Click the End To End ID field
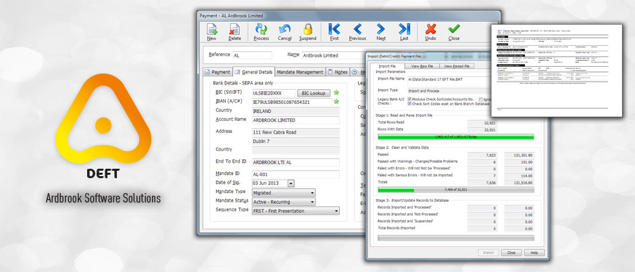This screenshot has height=272, width=635. pos(296,162)
